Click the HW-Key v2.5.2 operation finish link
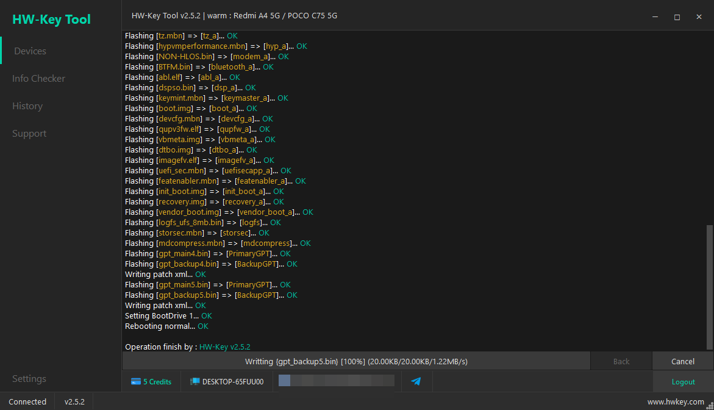The image size is (714, 410). 225,347
